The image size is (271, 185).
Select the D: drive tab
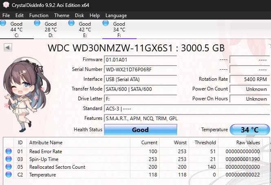click(51, 29)
